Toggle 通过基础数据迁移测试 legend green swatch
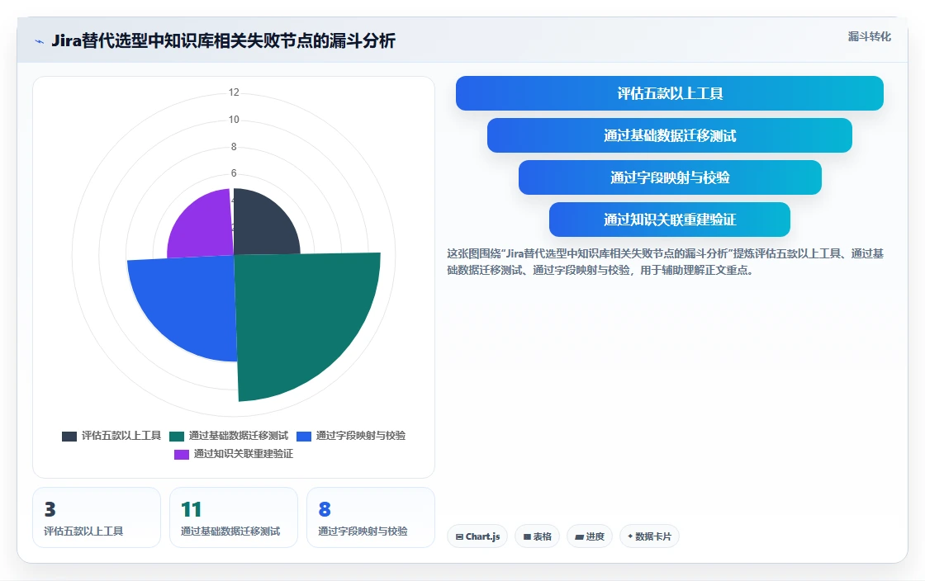 click(x=177, y=436)
